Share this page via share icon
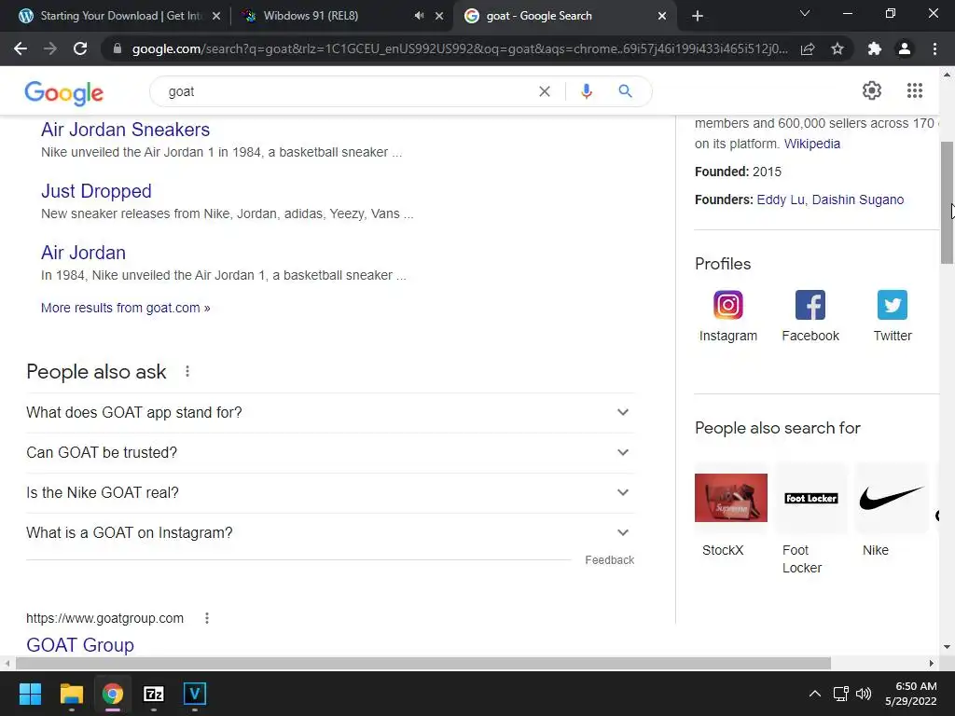The height and width of the screenshot is (716, 955). [x=808, y=48]
